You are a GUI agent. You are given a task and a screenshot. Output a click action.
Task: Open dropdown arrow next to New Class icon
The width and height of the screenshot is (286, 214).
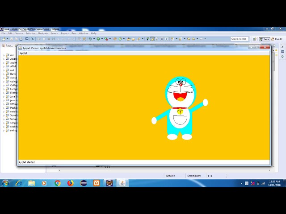124,39
